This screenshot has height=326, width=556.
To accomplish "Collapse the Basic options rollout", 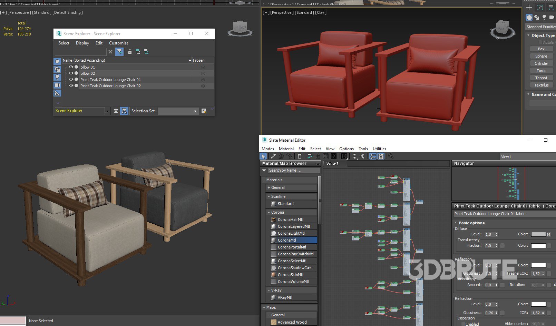I will coord(456,223).
